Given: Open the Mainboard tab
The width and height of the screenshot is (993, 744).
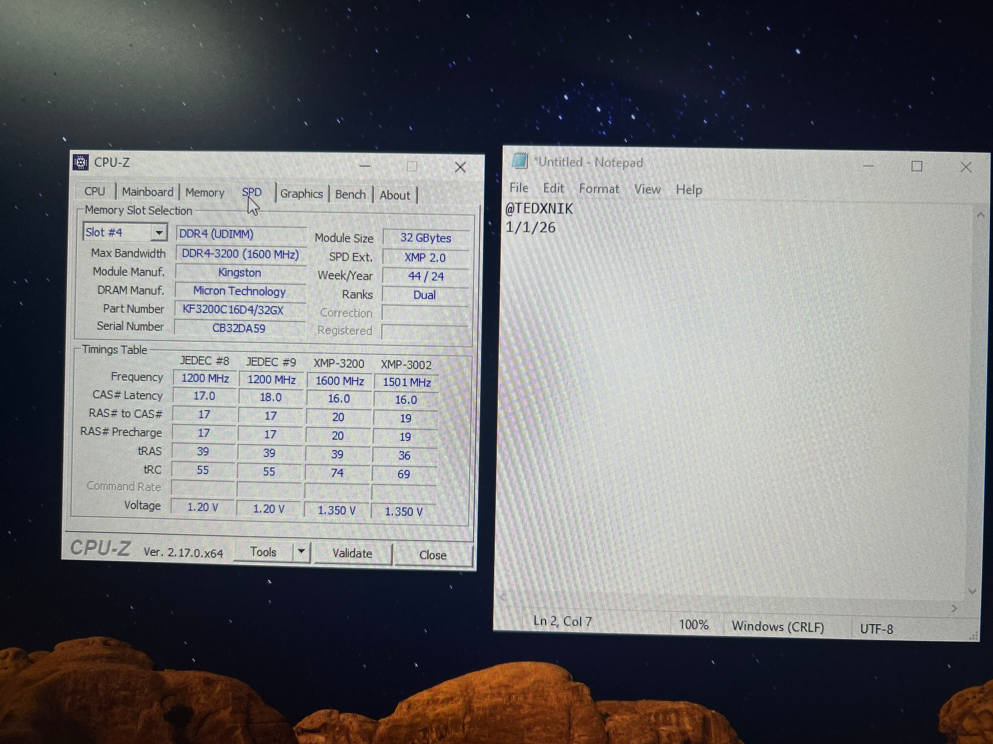Looking at the screenshot, I should (147, 192).
